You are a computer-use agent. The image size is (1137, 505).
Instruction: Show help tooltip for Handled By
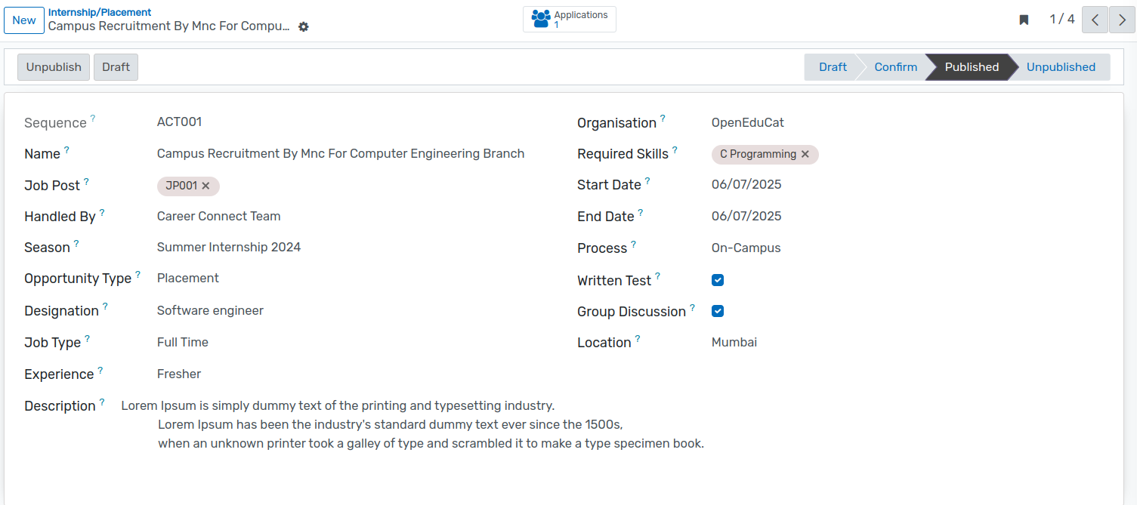tap(102, 213)
